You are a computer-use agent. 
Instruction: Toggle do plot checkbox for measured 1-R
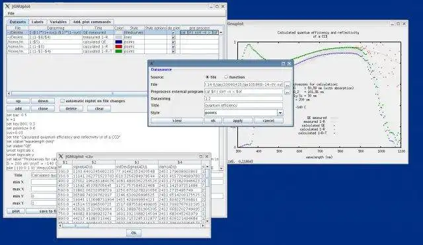[x=173, y=37]
